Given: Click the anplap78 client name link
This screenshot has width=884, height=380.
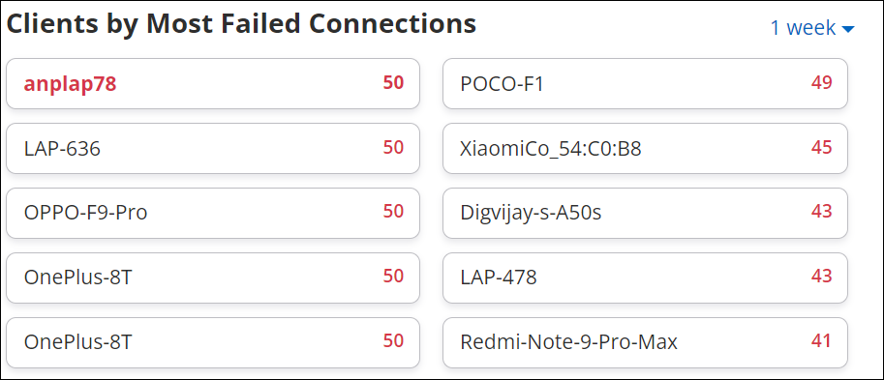Looking at the screenshot, I should (x=70, y=84).
